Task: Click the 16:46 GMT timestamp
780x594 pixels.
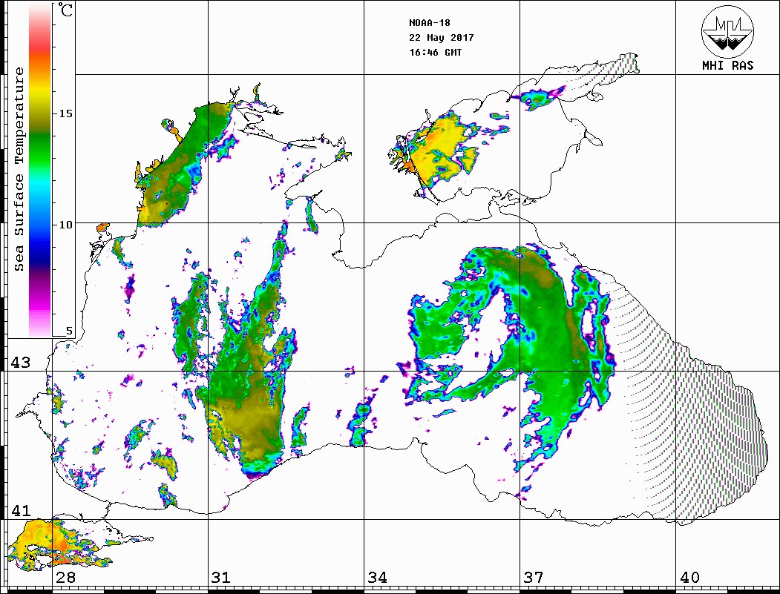Action: click(436, 53)
